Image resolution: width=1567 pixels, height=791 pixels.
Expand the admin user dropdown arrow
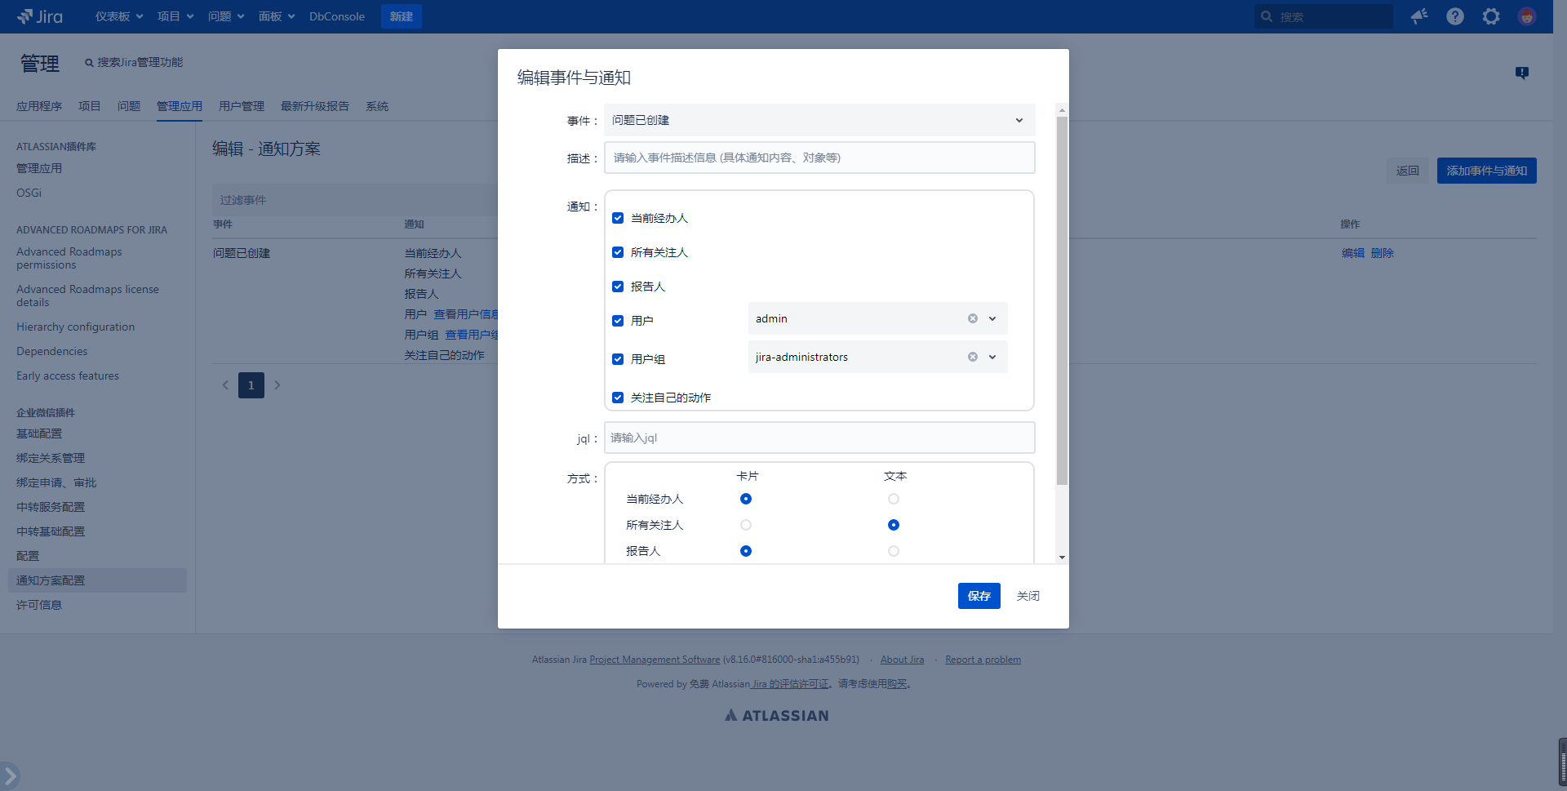pos(992,318)
